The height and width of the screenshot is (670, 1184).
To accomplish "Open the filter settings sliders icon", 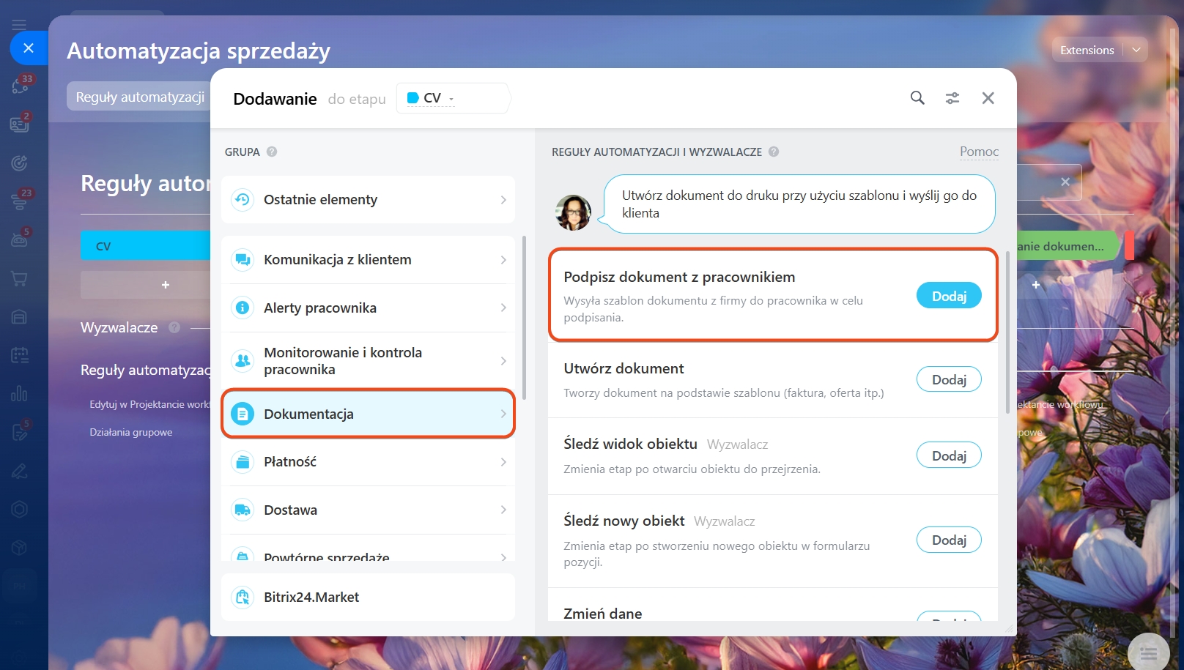I will pos(952,98).
